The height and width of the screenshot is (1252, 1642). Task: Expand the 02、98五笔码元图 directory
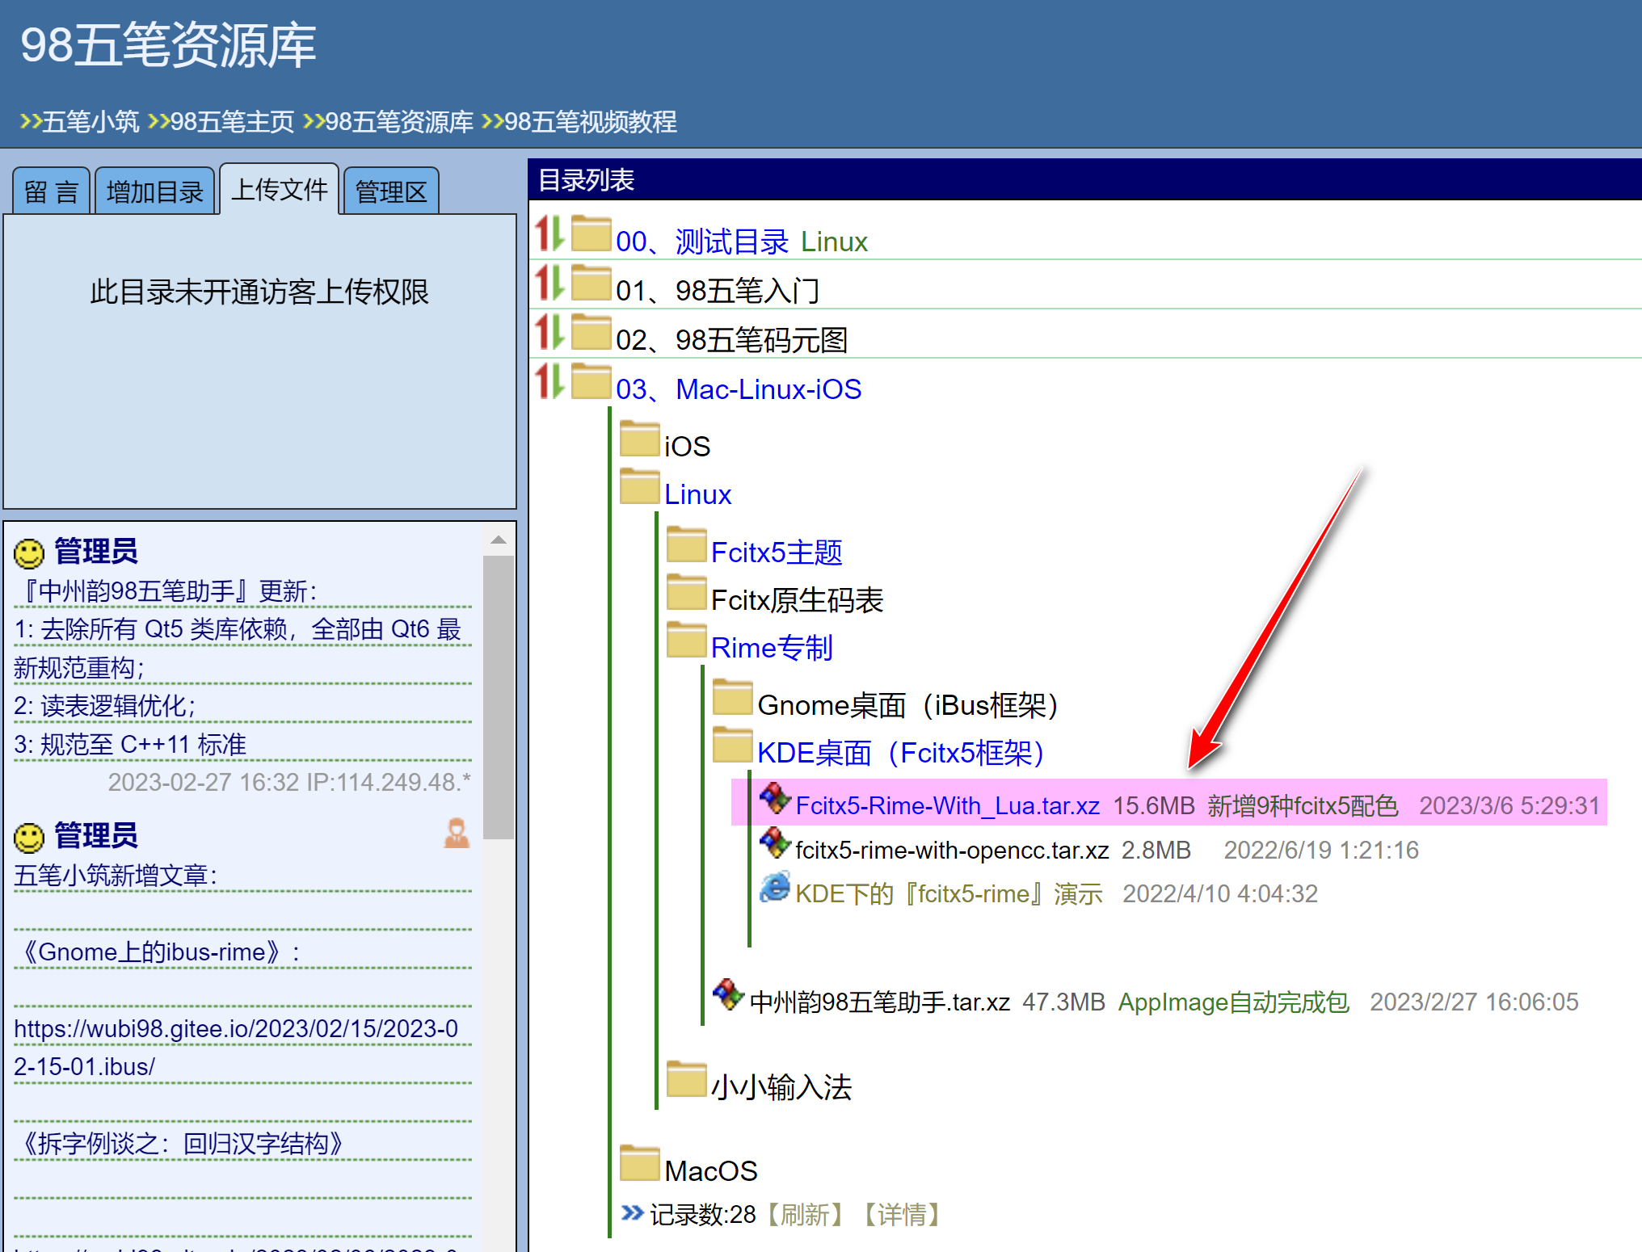point(731,340)
